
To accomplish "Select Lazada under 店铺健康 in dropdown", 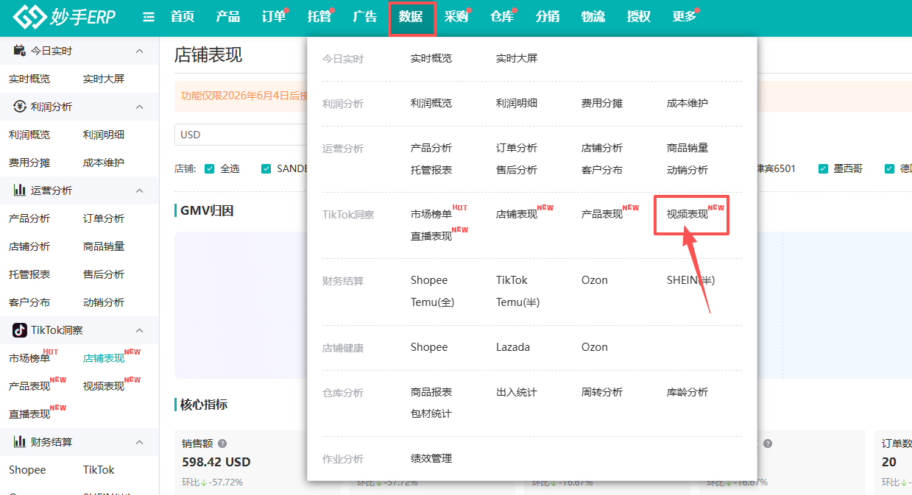I will pos(513,347).
